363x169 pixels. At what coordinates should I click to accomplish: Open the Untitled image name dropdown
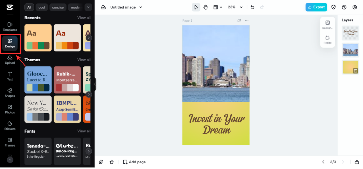point(126,7)
